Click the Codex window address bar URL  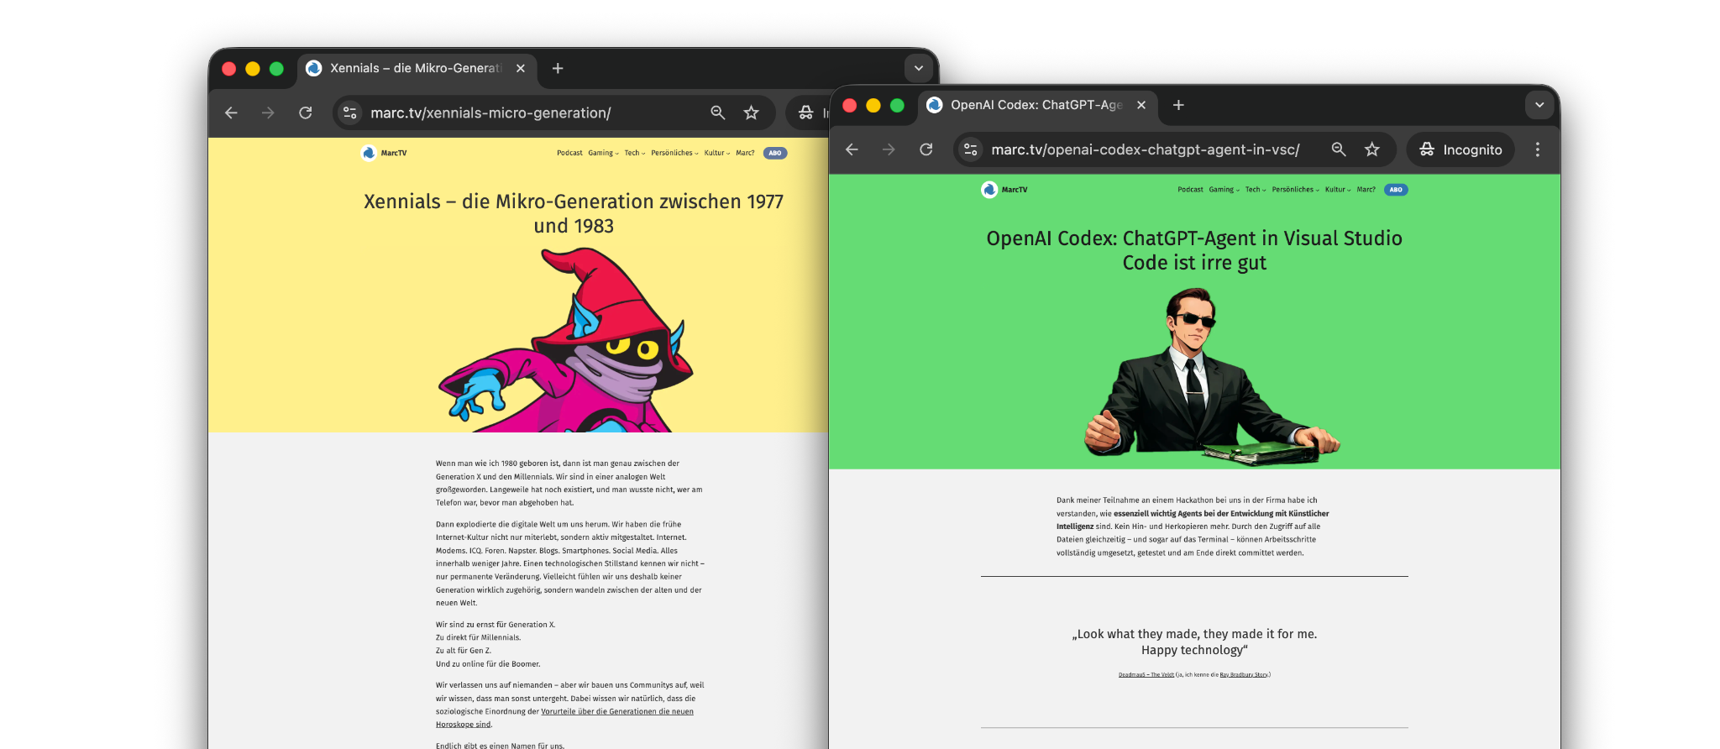coord(1145,149)
